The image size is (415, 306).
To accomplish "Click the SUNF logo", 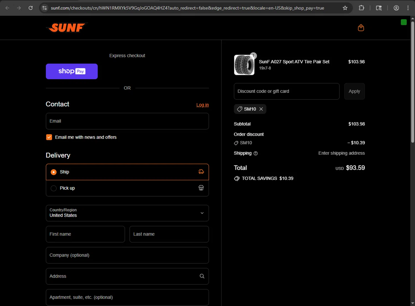I will pyautogui.click(x=67, y=28).
